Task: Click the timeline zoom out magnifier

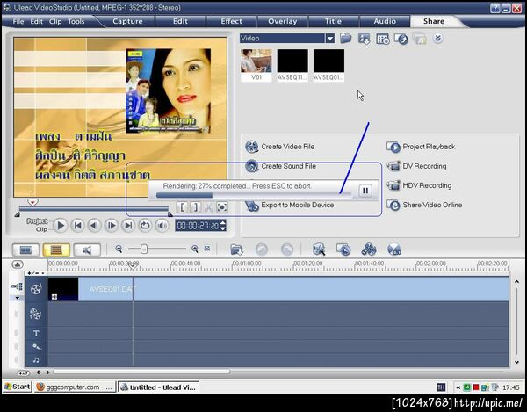Action: click(119, 249)
